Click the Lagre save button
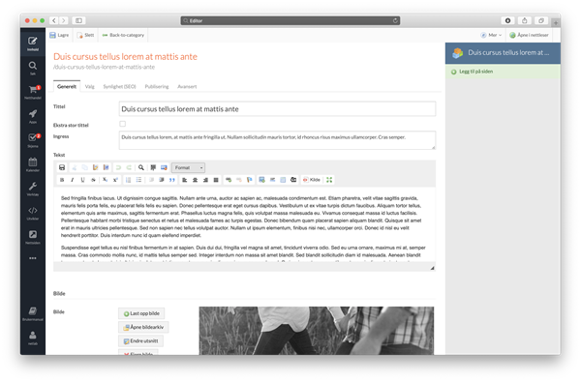 [59, 35]
